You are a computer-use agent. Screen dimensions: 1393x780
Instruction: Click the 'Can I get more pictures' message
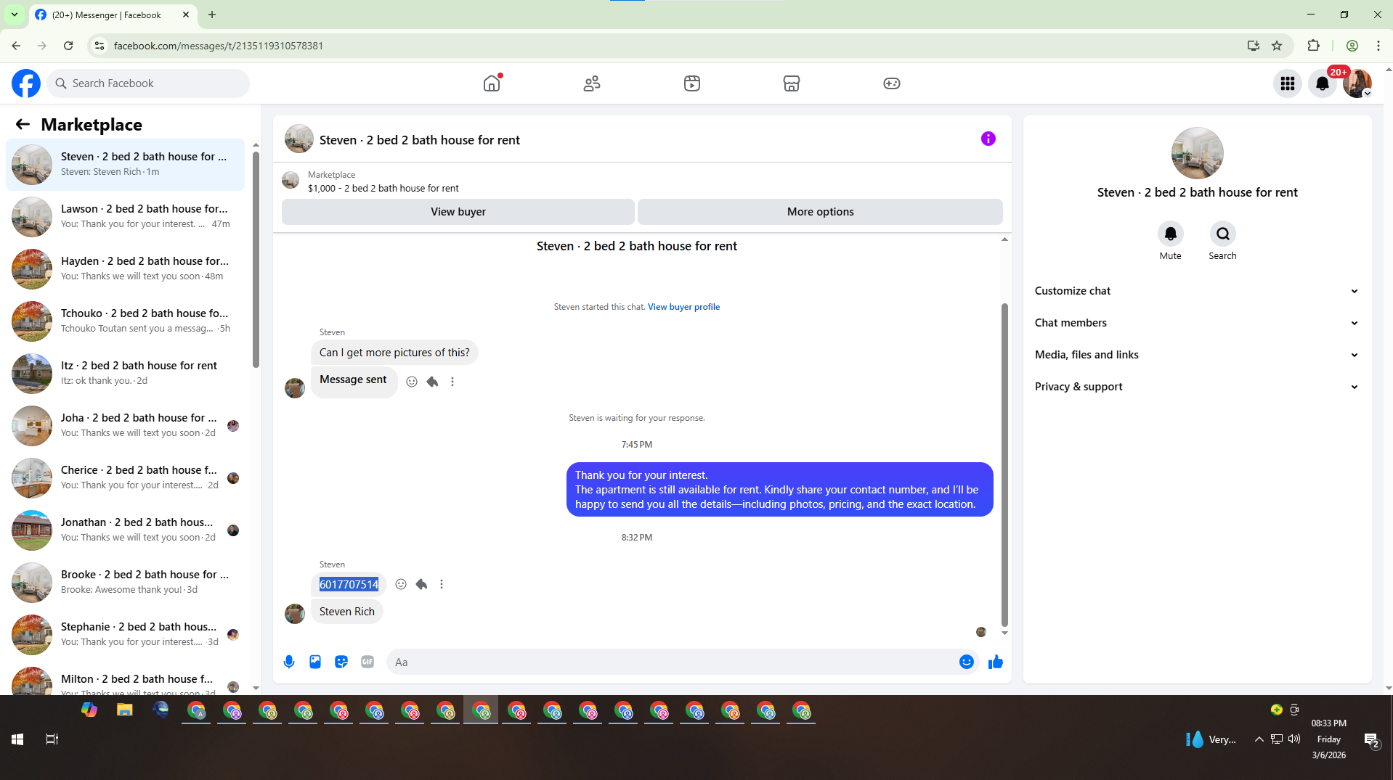pyautogui.click(x=394, y=353)
